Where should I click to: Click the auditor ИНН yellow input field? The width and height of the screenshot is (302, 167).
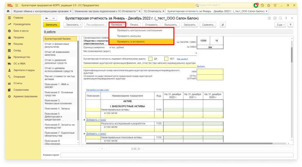pos(210,72)
